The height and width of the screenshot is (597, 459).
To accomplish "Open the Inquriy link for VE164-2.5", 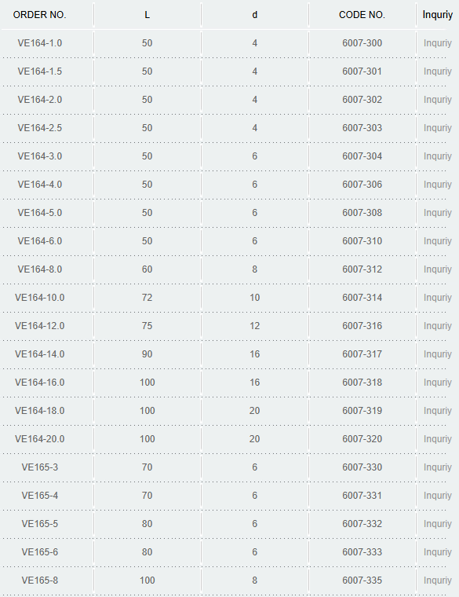I will pos(437,128).
